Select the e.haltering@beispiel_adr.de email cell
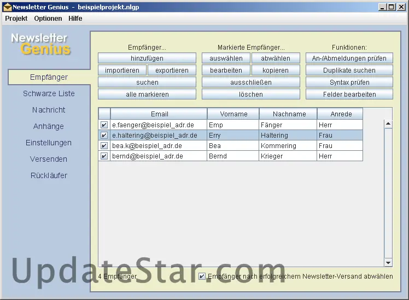This screenshot has width=409, height=300. click(159, 136)
